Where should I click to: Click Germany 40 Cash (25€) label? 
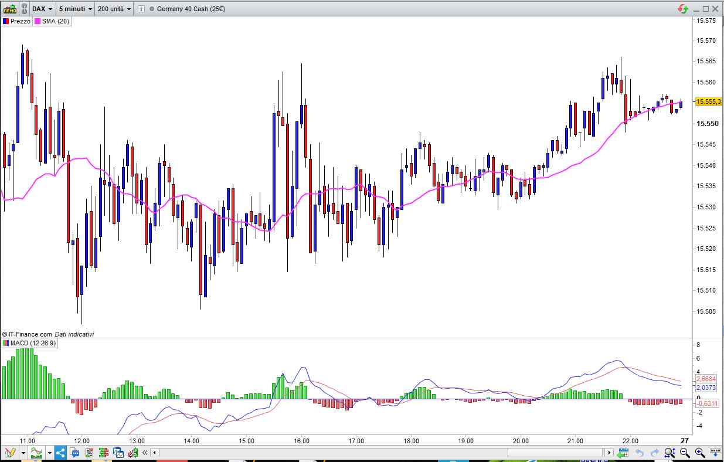tap(191, 9)
